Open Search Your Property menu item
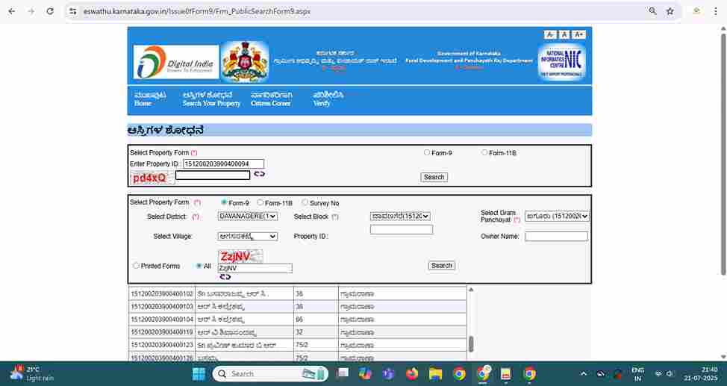The image size is (727, 386). [x=211, y=99]
